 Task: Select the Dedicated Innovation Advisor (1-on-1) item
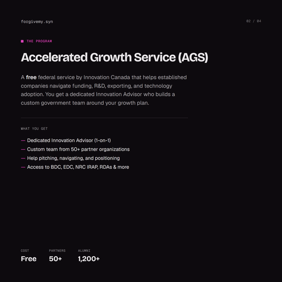coord(69,140)
